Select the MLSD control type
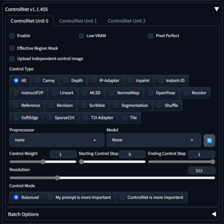Image resolution: width=224 pixels, height=224 pixels. 91,93
